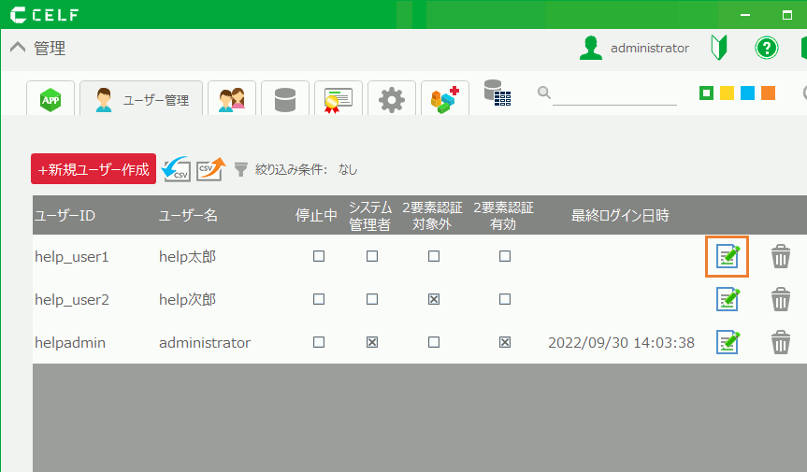Toggle 停止中 checkbox for help_user1

[x=319, y=256]
